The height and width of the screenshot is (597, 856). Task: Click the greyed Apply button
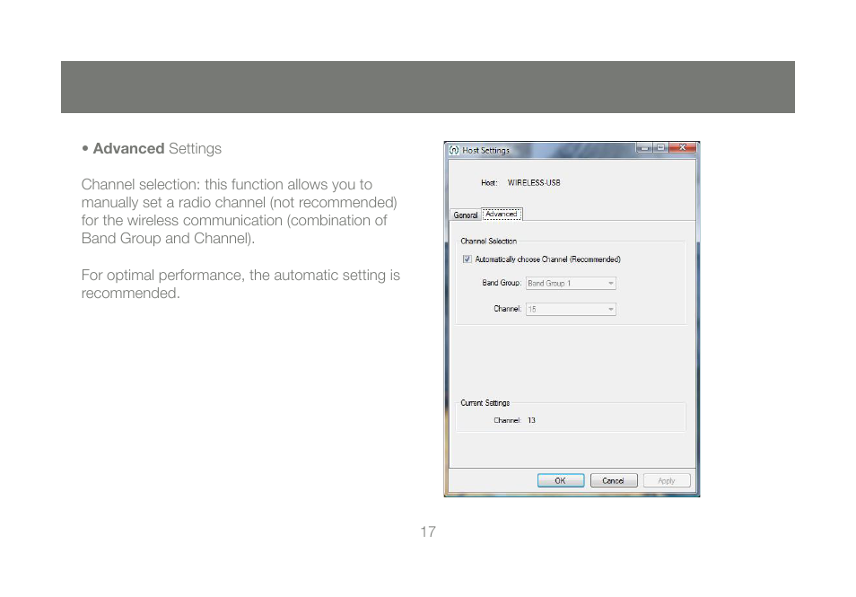(667, 480)
